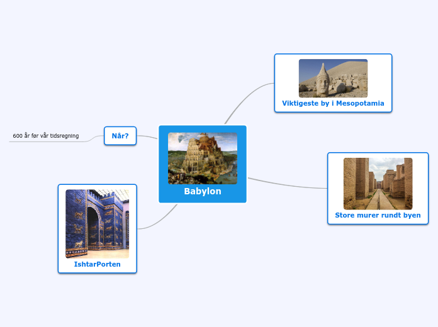This screenshot has height=327, width=438.
Task: Select the Viktigeste by i Mesopotamia node
Action: [x=333, y=83]
